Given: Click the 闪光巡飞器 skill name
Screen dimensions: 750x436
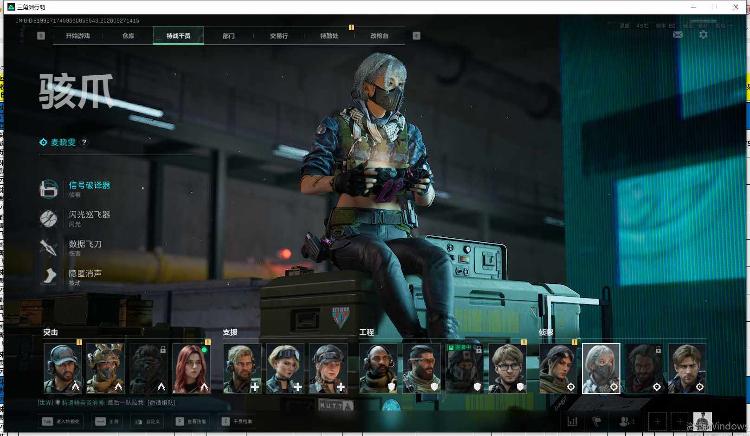Looking at the screenshot, I should 90,215.
